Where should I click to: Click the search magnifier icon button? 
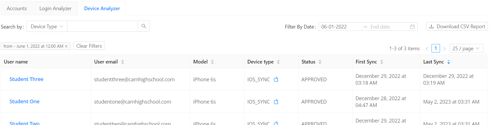(x=144, y=26)
